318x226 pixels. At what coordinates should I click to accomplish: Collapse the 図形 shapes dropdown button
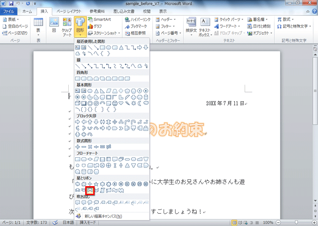80,27
